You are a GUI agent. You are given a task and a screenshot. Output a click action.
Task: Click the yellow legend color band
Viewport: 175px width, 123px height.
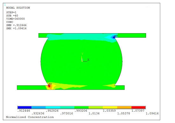pos(110,108)
